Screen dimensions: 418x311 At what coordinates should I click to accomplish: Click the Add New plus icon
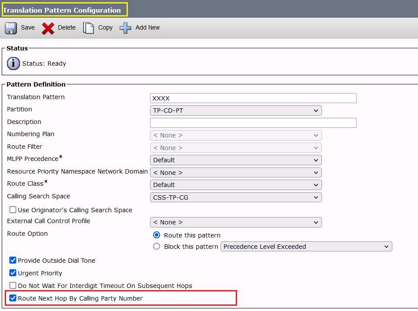(x=125, y=27)
